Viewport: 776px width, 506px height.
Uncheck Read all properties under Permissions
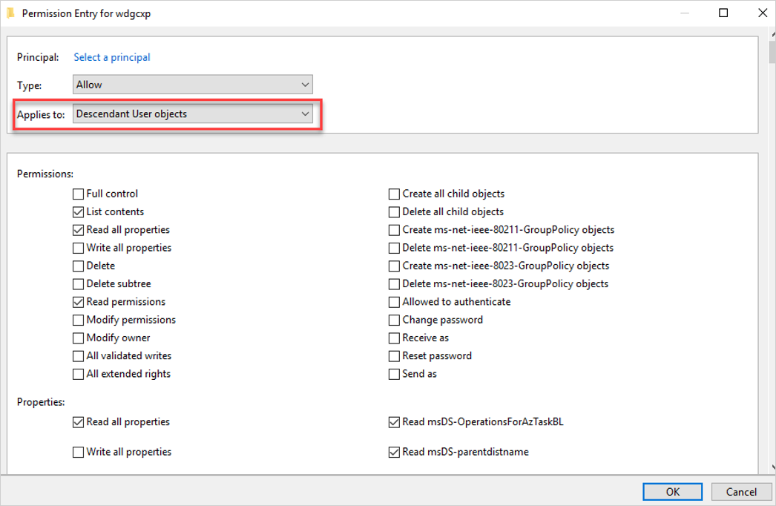click(78, 230)
